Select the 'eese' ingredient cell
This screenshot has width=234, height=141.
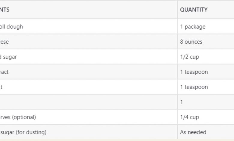click(4, 42)
